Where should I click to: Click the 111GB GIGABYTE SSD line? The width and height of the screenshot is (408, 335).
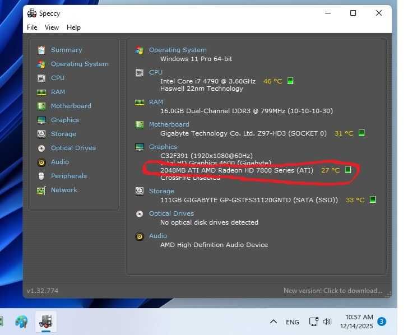249,200
